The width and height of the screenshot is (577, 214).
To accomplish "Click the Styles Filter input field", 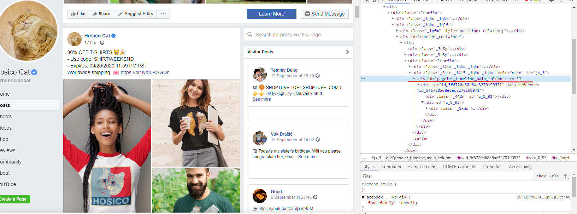I will click(447, 176).
